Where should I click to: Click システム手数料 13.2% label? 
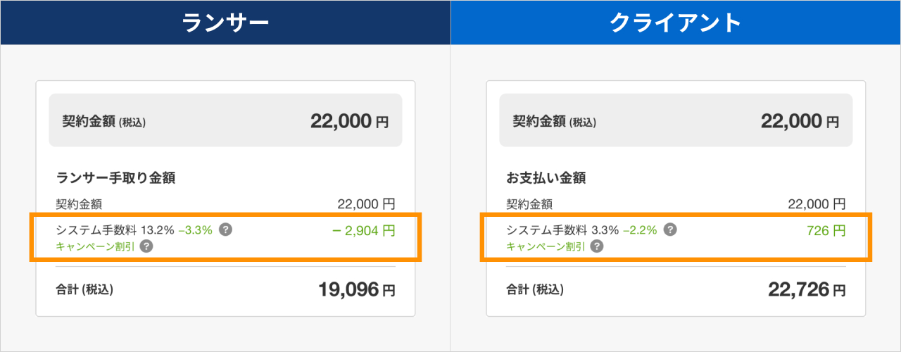(115, 230)
